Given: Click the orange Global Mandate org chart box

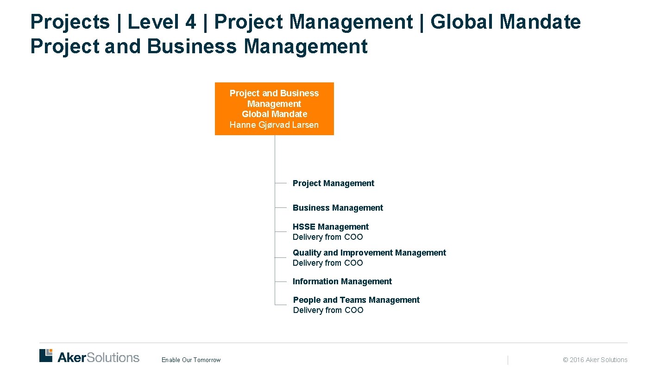Looking at the screenshot, I should [x=274, y=108].
